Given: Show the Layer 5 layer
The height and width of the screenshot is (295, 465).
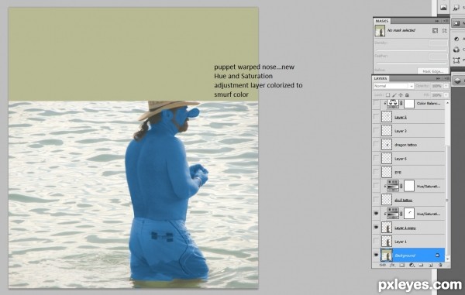Looking at the screenshot, I should [376, 117].
